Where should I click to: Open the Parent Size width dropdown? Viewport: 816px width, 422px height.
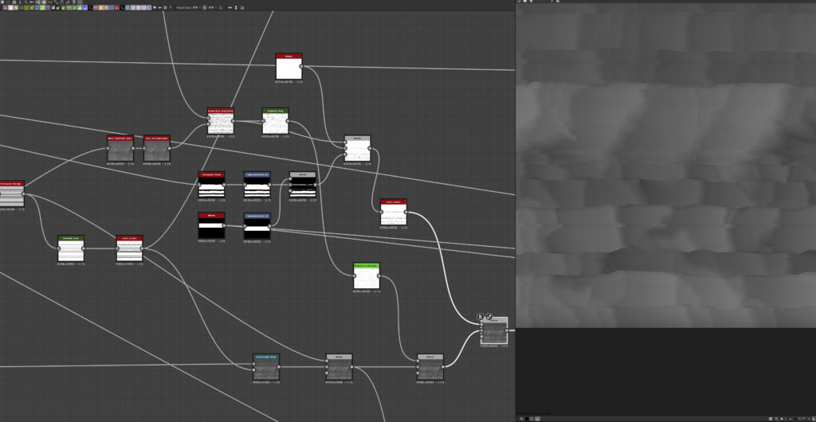point(196,8)
